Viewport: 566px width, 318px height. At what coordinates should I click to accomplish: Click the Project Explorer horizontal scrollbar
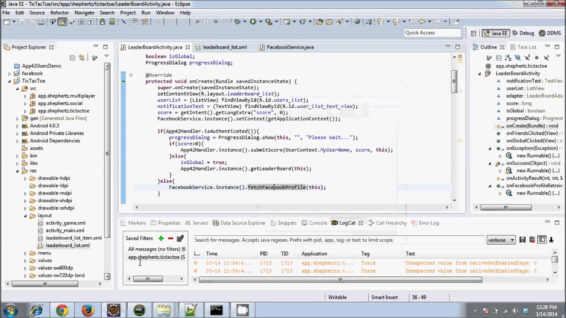tap(45, 284)
